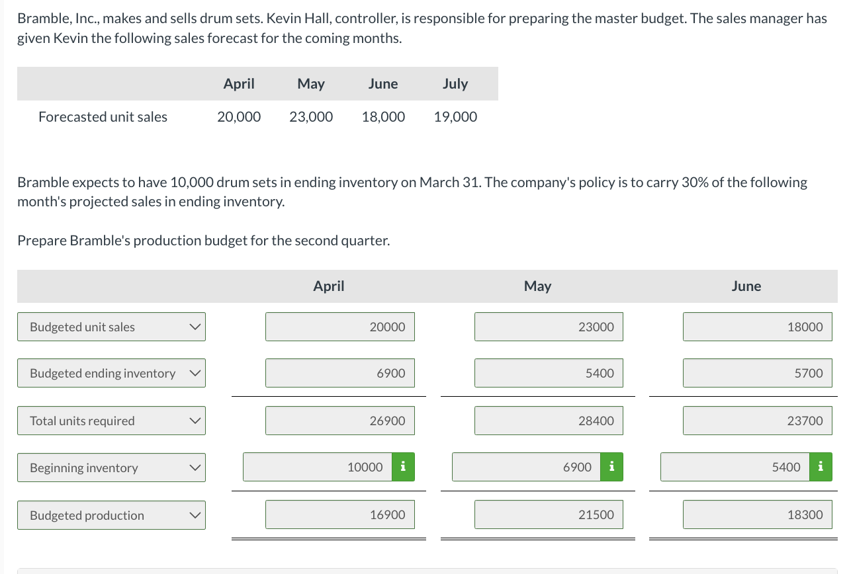Click May total units field showing 28400

click(549, 421)
